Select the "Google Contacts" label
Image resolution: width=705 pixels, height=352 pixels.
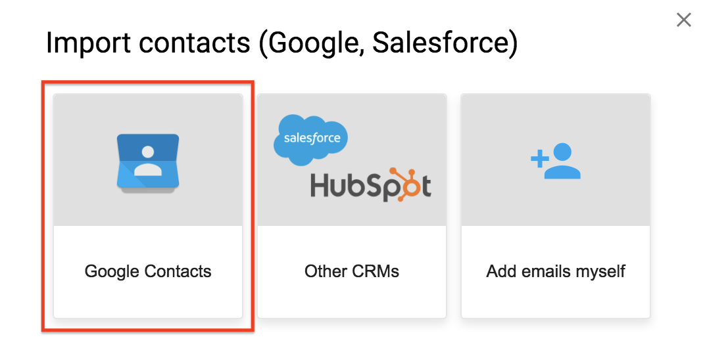click(x=148, y=271)
